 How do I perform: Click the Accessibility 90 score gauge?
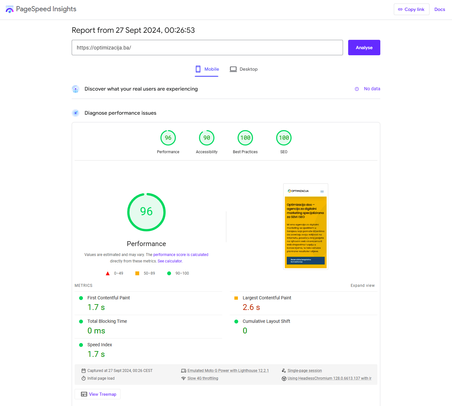[207, 138]
